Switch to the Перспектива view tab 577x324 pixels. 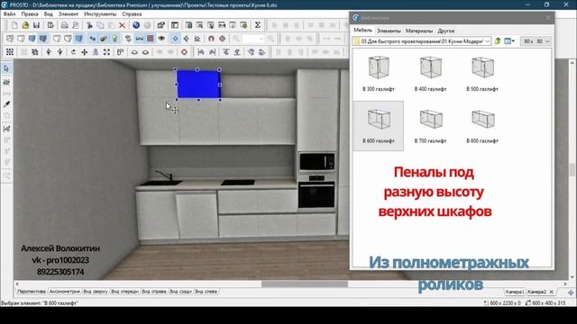pyautogui.click(x=32, y=292)
